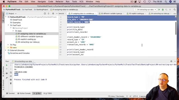Open Project panel settings gear

tap(53, 14)
